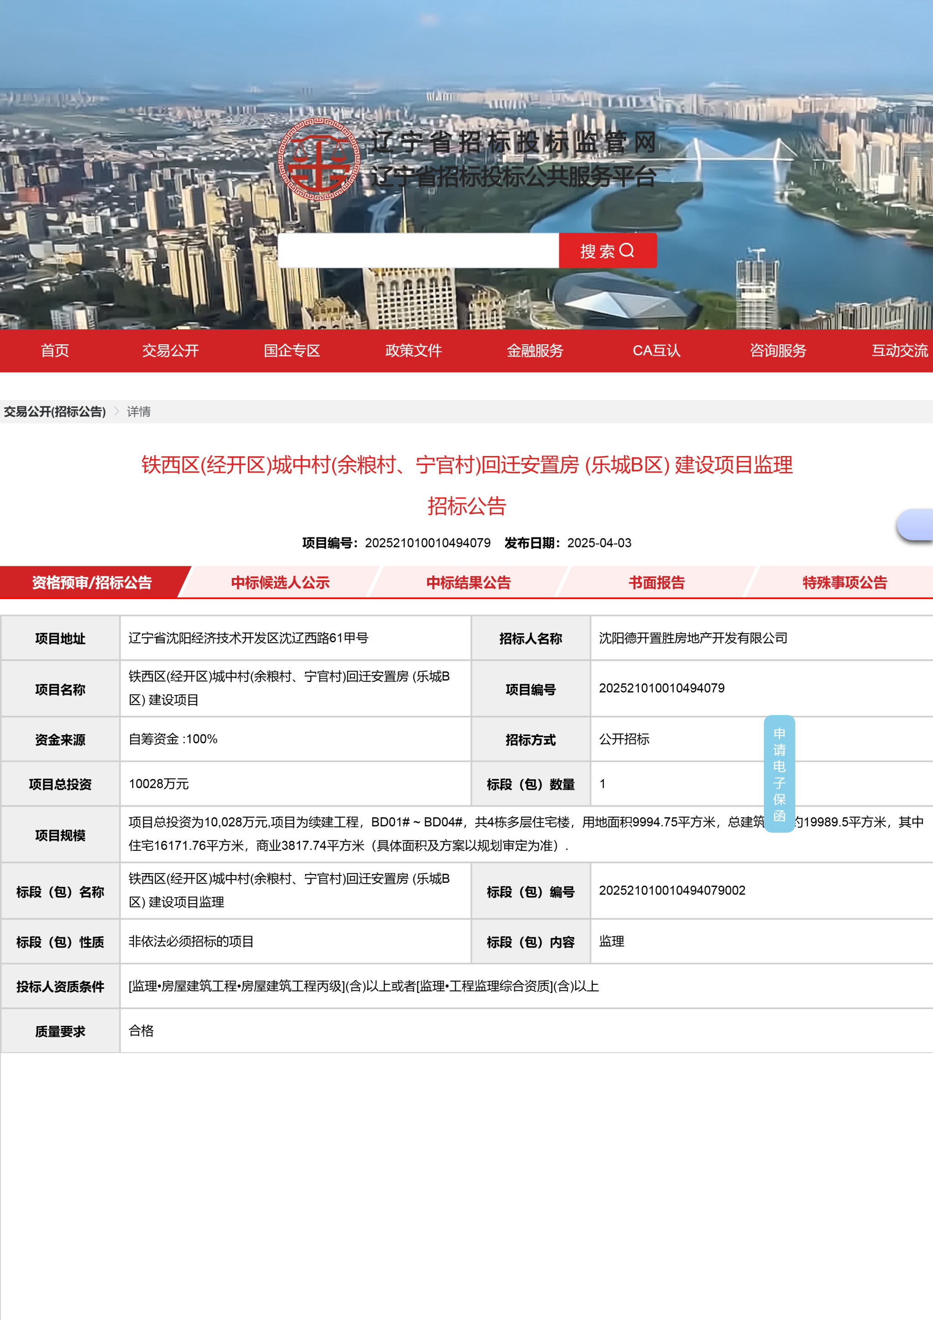The width and height of the screenshot is (933, 1320).
Task: Open the 首页 navigation item
Action: (55, 351)
